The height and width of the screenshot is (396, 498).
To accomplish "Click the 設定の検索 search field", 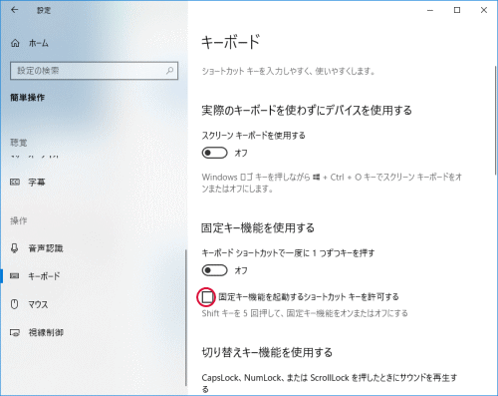I will pyautogui.click(x=94, y=71).
